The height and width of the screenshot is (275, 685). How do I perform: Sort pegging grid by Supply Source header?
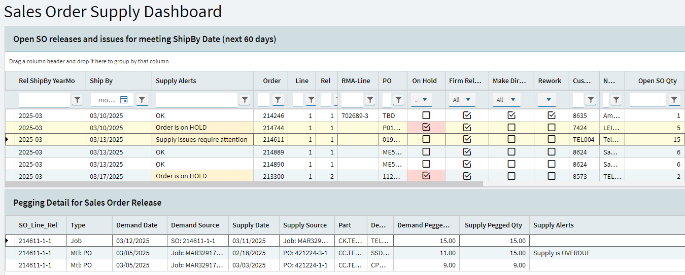tap(305, 225)
